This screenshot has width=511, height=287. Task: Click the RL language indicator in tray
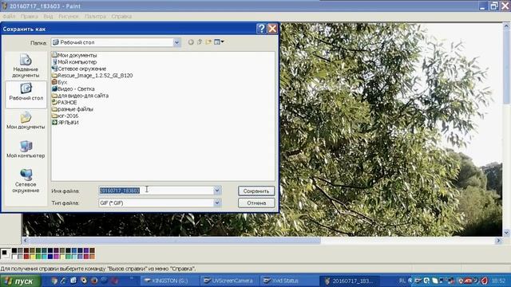pos(402,281)
